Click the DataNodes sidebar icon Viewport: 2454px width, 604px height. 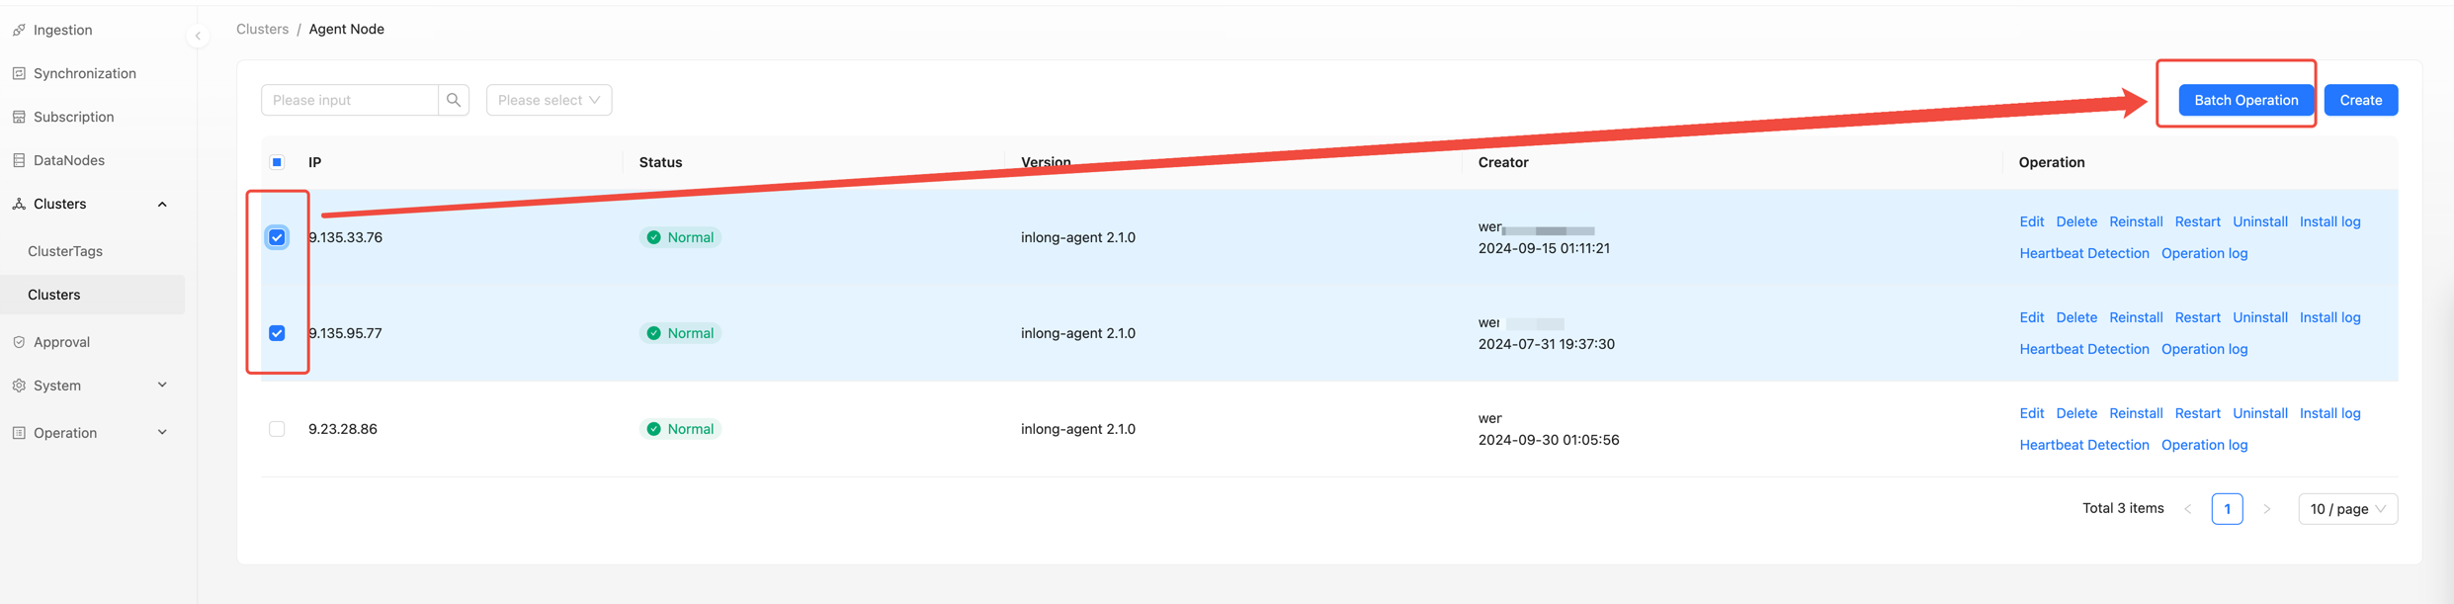click(x=19, y=160)
